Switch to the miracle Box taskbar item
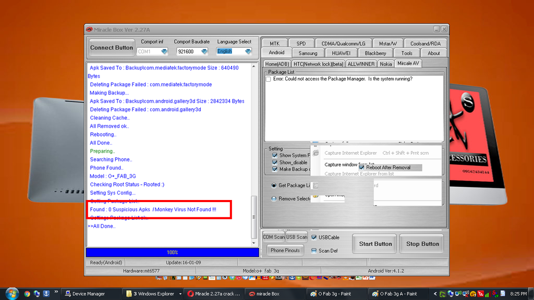This screenshot has width=534, height=300. 275,294
